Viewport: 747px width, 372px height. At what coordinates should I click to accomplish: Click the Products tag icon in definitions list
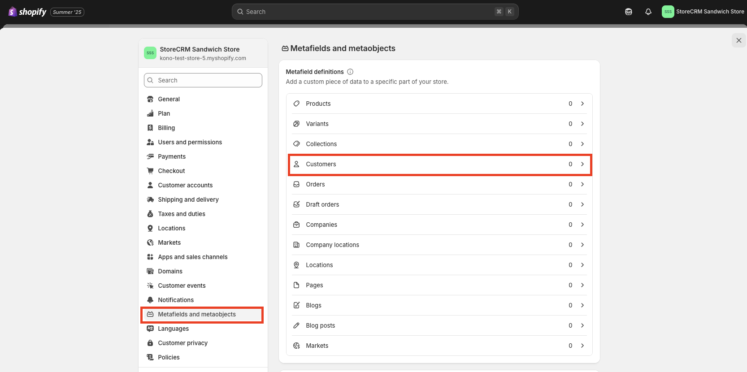(x=296, y=104)
